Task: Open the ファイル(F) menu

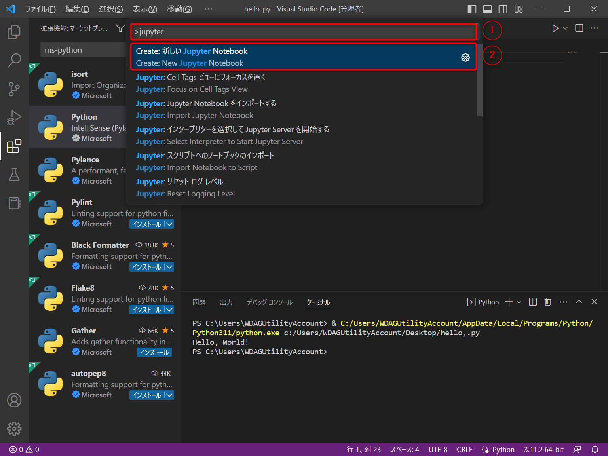Action: click(40, 9)
